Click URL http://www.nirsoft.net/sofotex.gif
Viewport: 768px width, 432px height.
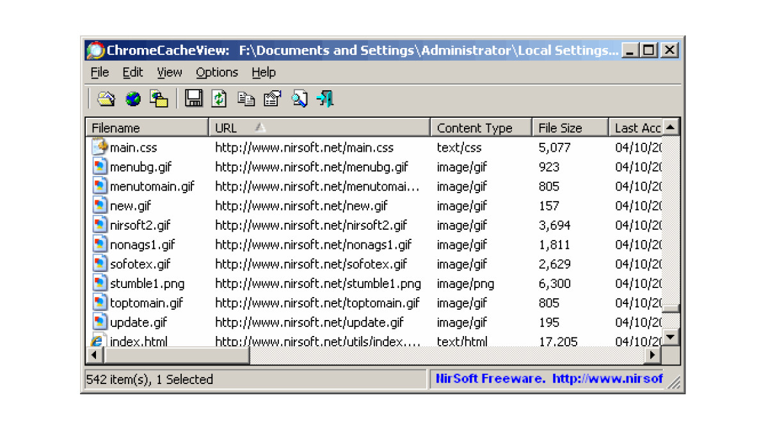[311, 264]
